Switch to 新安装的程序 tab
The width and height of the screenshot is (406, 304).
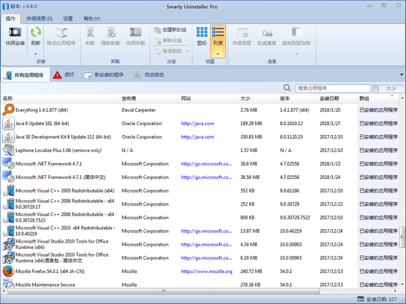(x=104, y=75)
